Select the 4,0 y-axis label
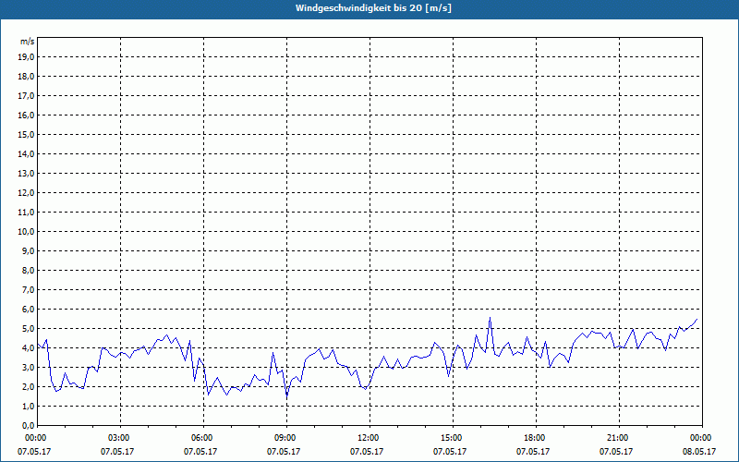 28,348
